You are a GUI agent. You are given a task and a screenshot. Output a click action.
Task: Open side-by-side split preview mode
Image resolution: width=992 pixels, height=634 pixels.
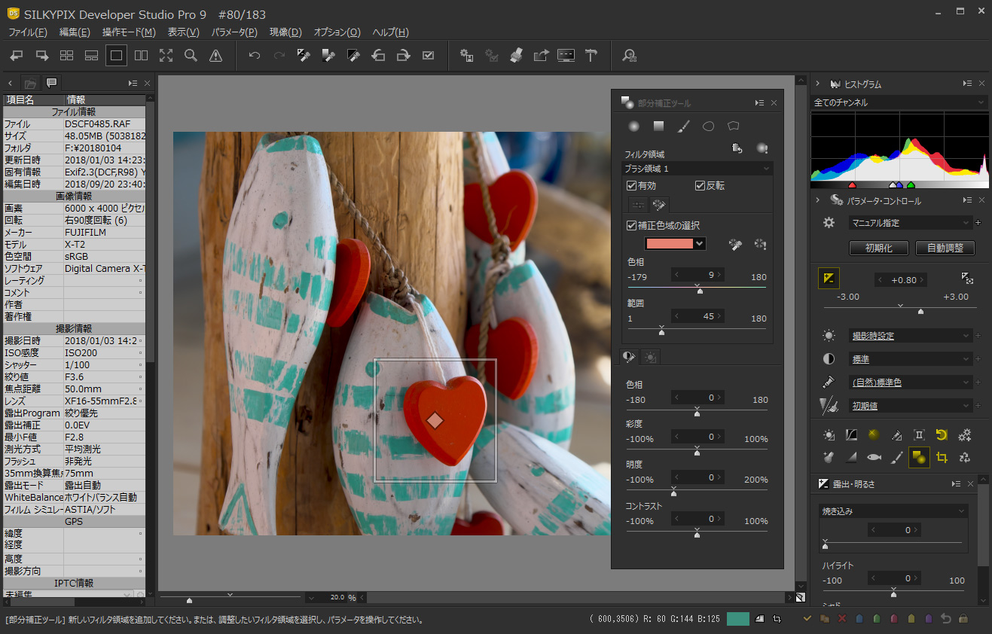point(141,55)
